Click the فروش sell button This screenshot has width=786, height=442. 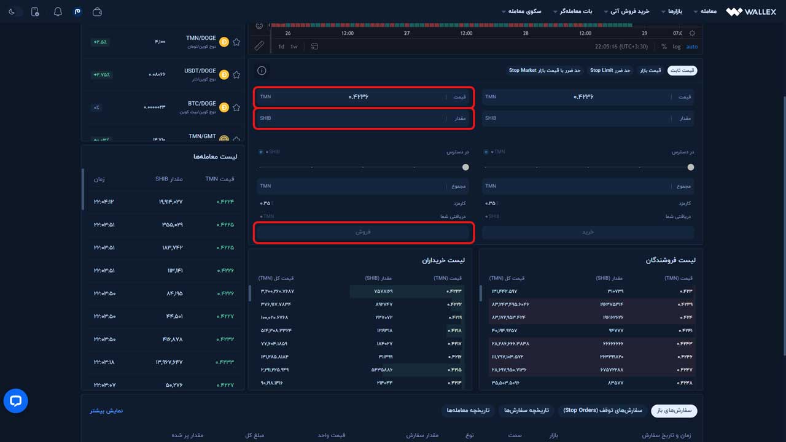pyautogui.click(x=364, y=232)
